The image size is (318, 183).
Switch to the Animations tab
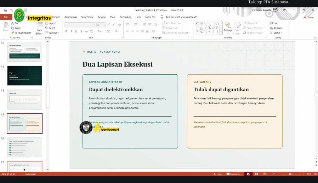point(71,17)
